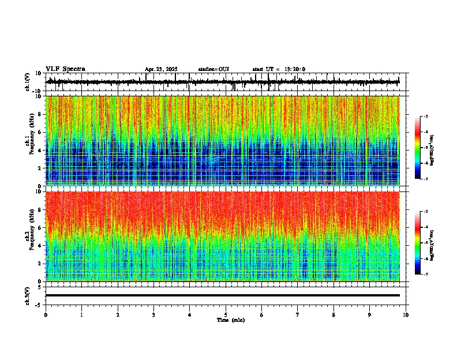
Task: Click the "ch.3(V)" axis label
Action: tap(28, 296)
